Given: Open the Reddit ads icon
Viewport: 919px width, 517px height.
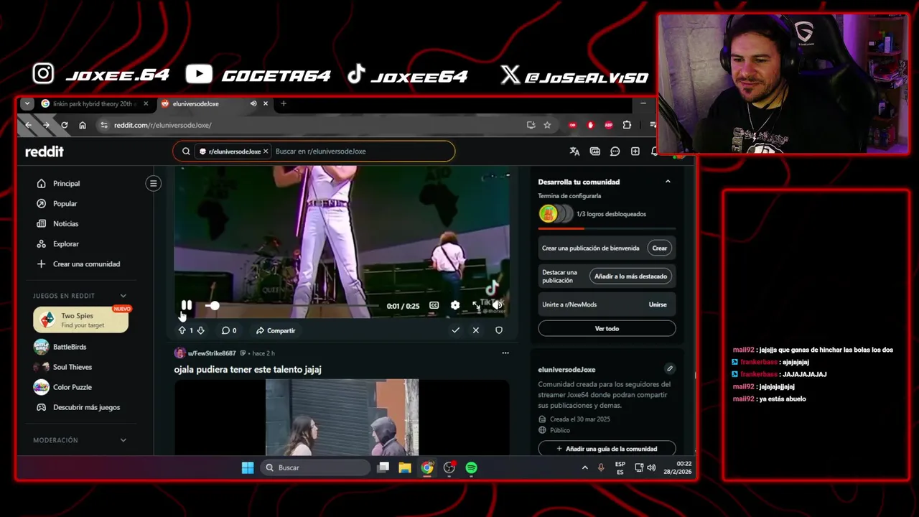Looking at the screenshot, I should point(594,152).
